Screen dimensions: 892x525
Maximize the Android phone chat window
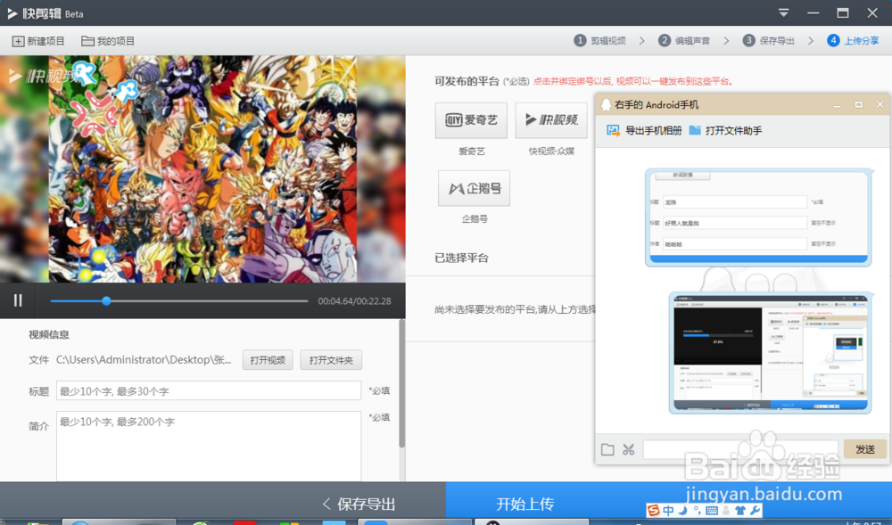[x=858, y=104]
